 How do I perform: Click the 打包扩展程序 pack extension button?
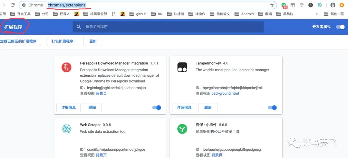pos(63,41)
